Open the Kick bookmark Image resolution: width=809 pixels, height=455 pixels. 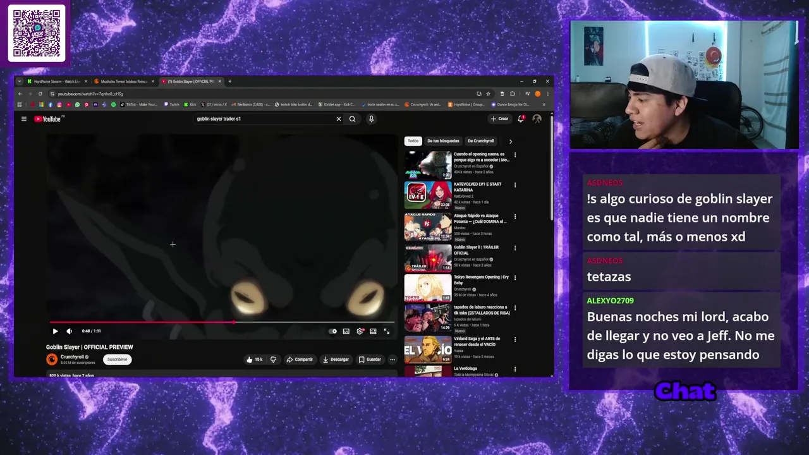coord(190,104)
